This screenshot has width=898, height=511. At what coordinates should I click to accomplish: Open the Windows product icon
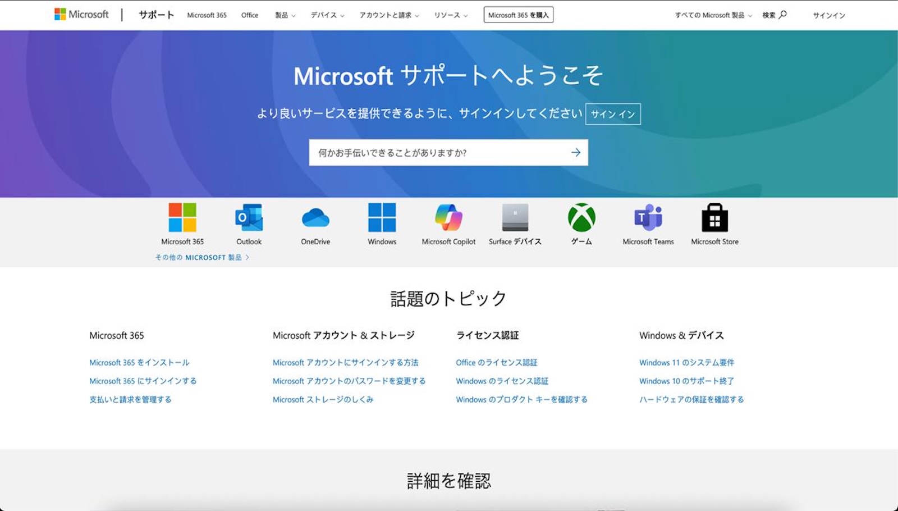382,218
